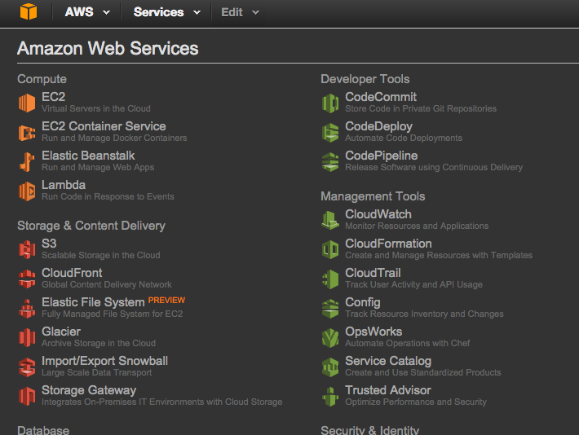Go to Config link
This screenshot has width=579, height=435.
[x=363, y=302]
